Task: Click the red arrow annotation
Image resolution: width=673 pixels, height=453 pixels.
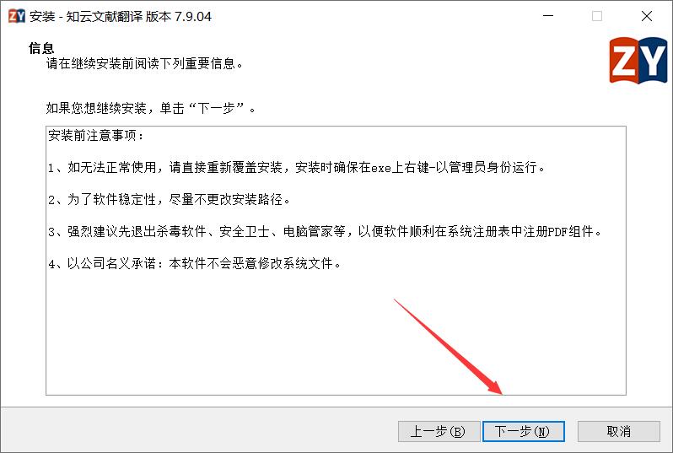Action: (x=448, y=347)
